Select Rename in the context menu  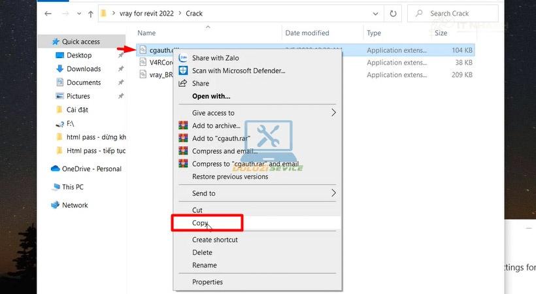[205, 265]
